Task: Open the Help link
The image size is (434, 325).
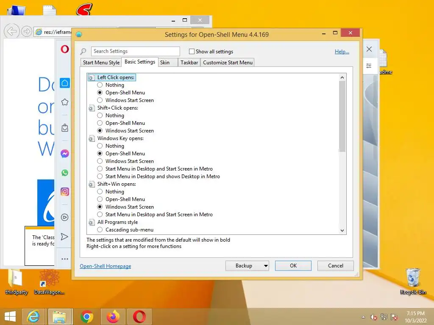Action: pos(342,52)
